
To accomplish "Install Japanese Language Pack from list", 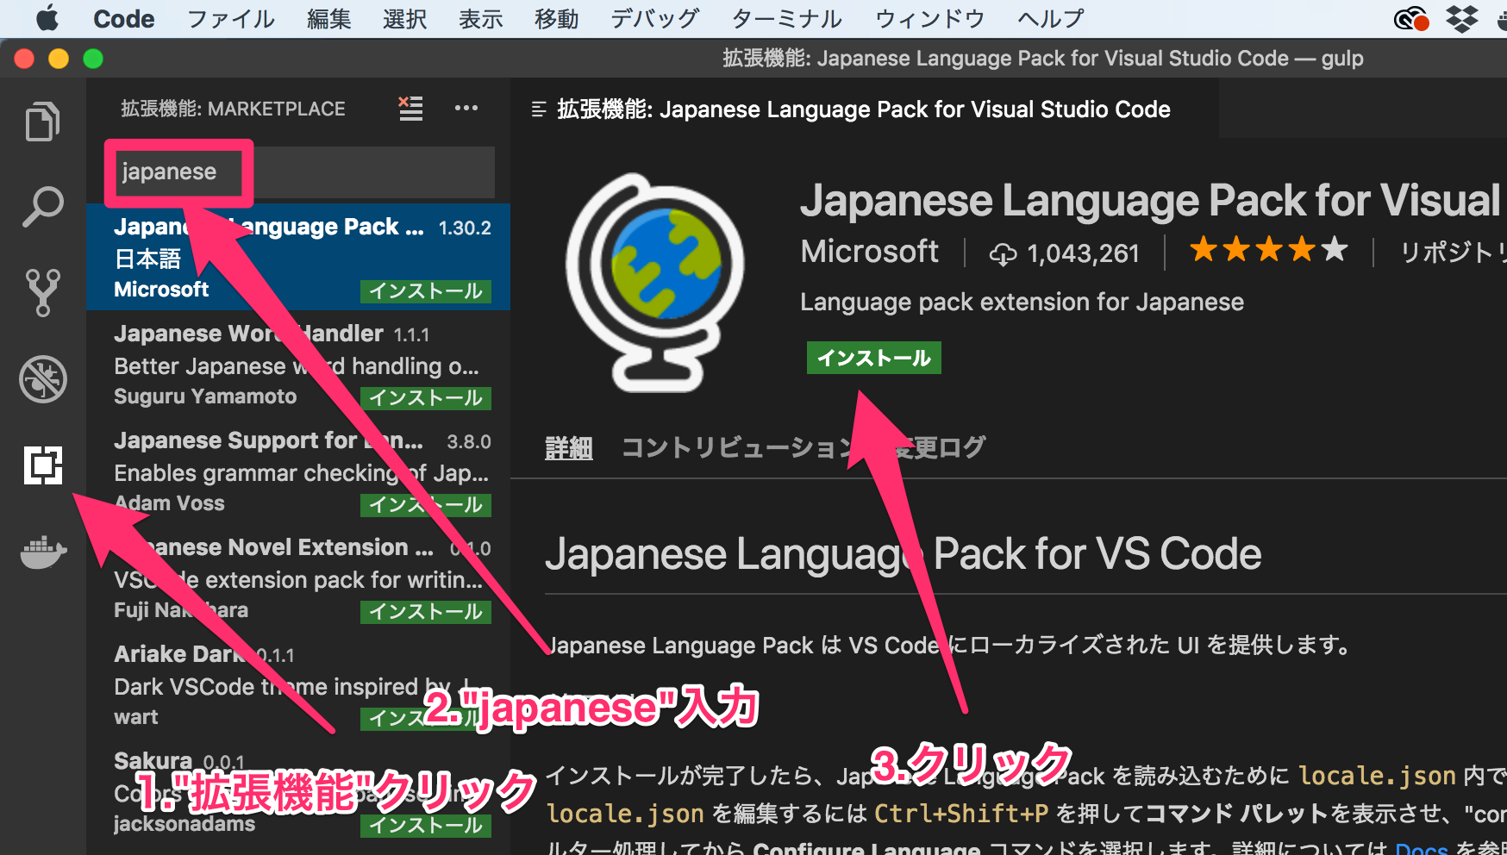I will pos(426,291).
